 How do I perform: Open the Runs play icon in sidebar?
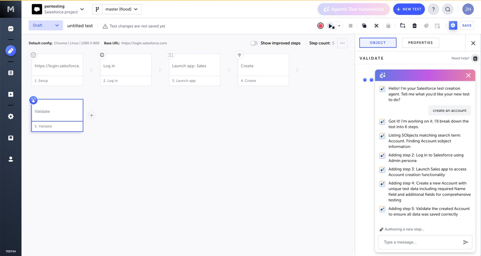11,94
